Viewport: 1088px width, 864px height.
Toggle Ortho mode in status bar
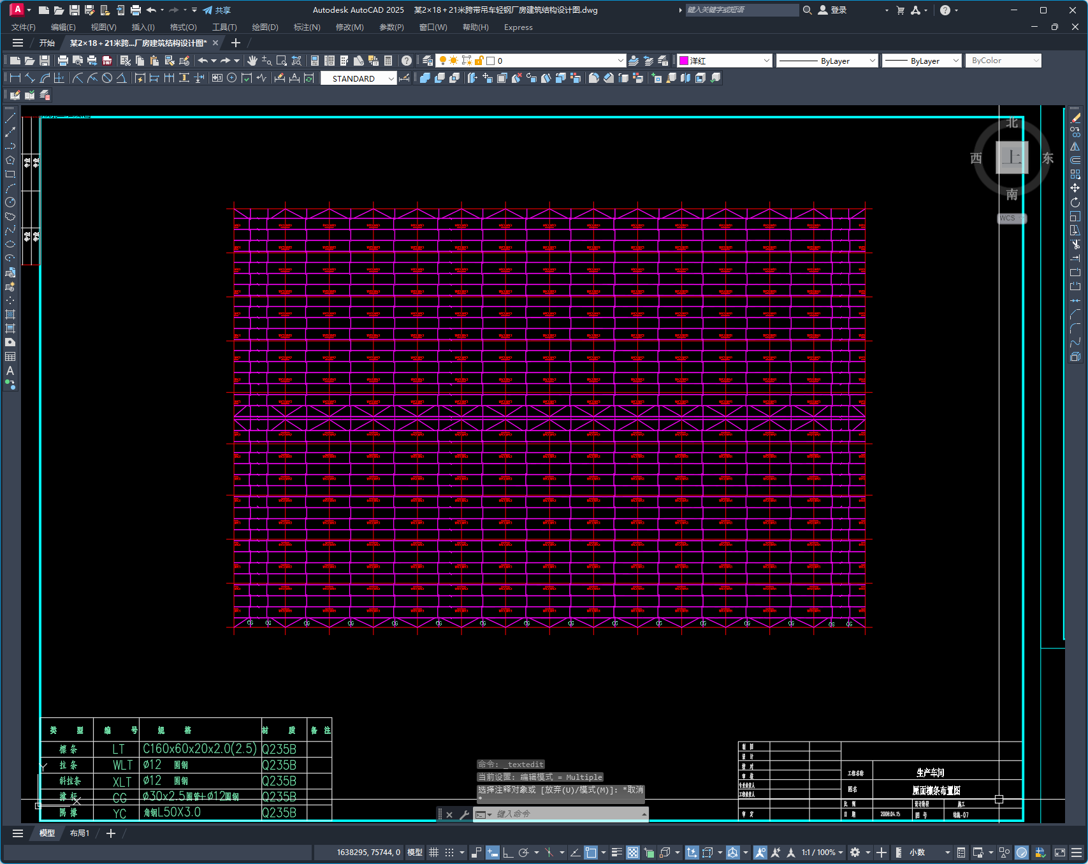(508, 853)
